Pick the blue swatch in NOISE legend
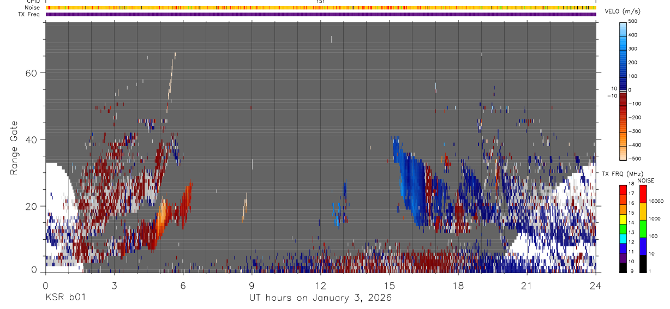This screenshot has height=309, width=670. [x=643, y=246]
